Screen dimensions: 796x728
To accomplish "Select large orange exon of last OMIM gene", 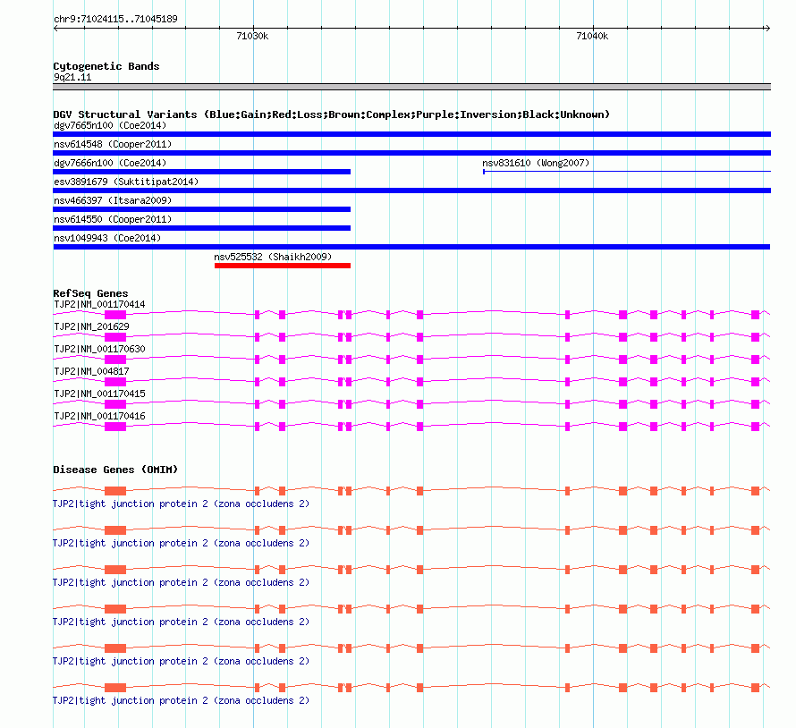I will point(115,688).
